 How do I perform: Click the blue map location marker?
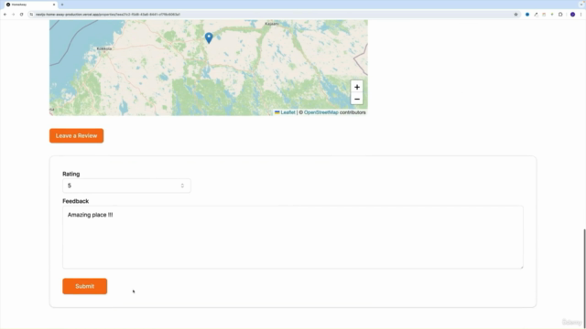209,38
